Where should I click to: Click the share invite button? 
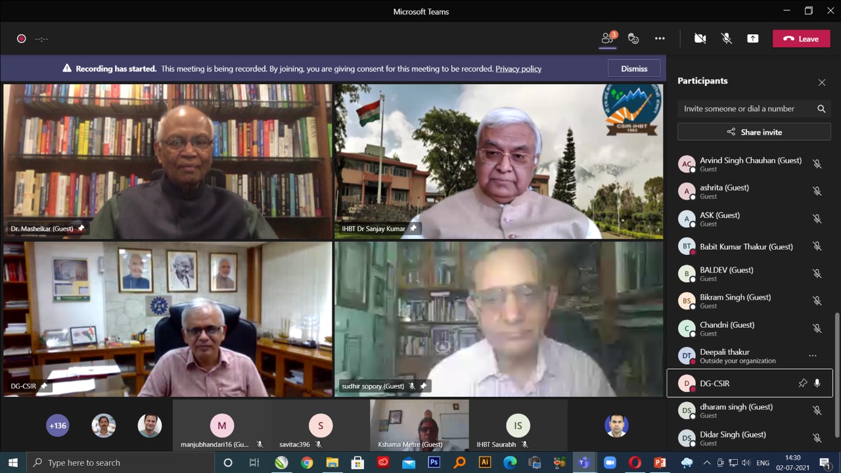[x=754, y=132]
